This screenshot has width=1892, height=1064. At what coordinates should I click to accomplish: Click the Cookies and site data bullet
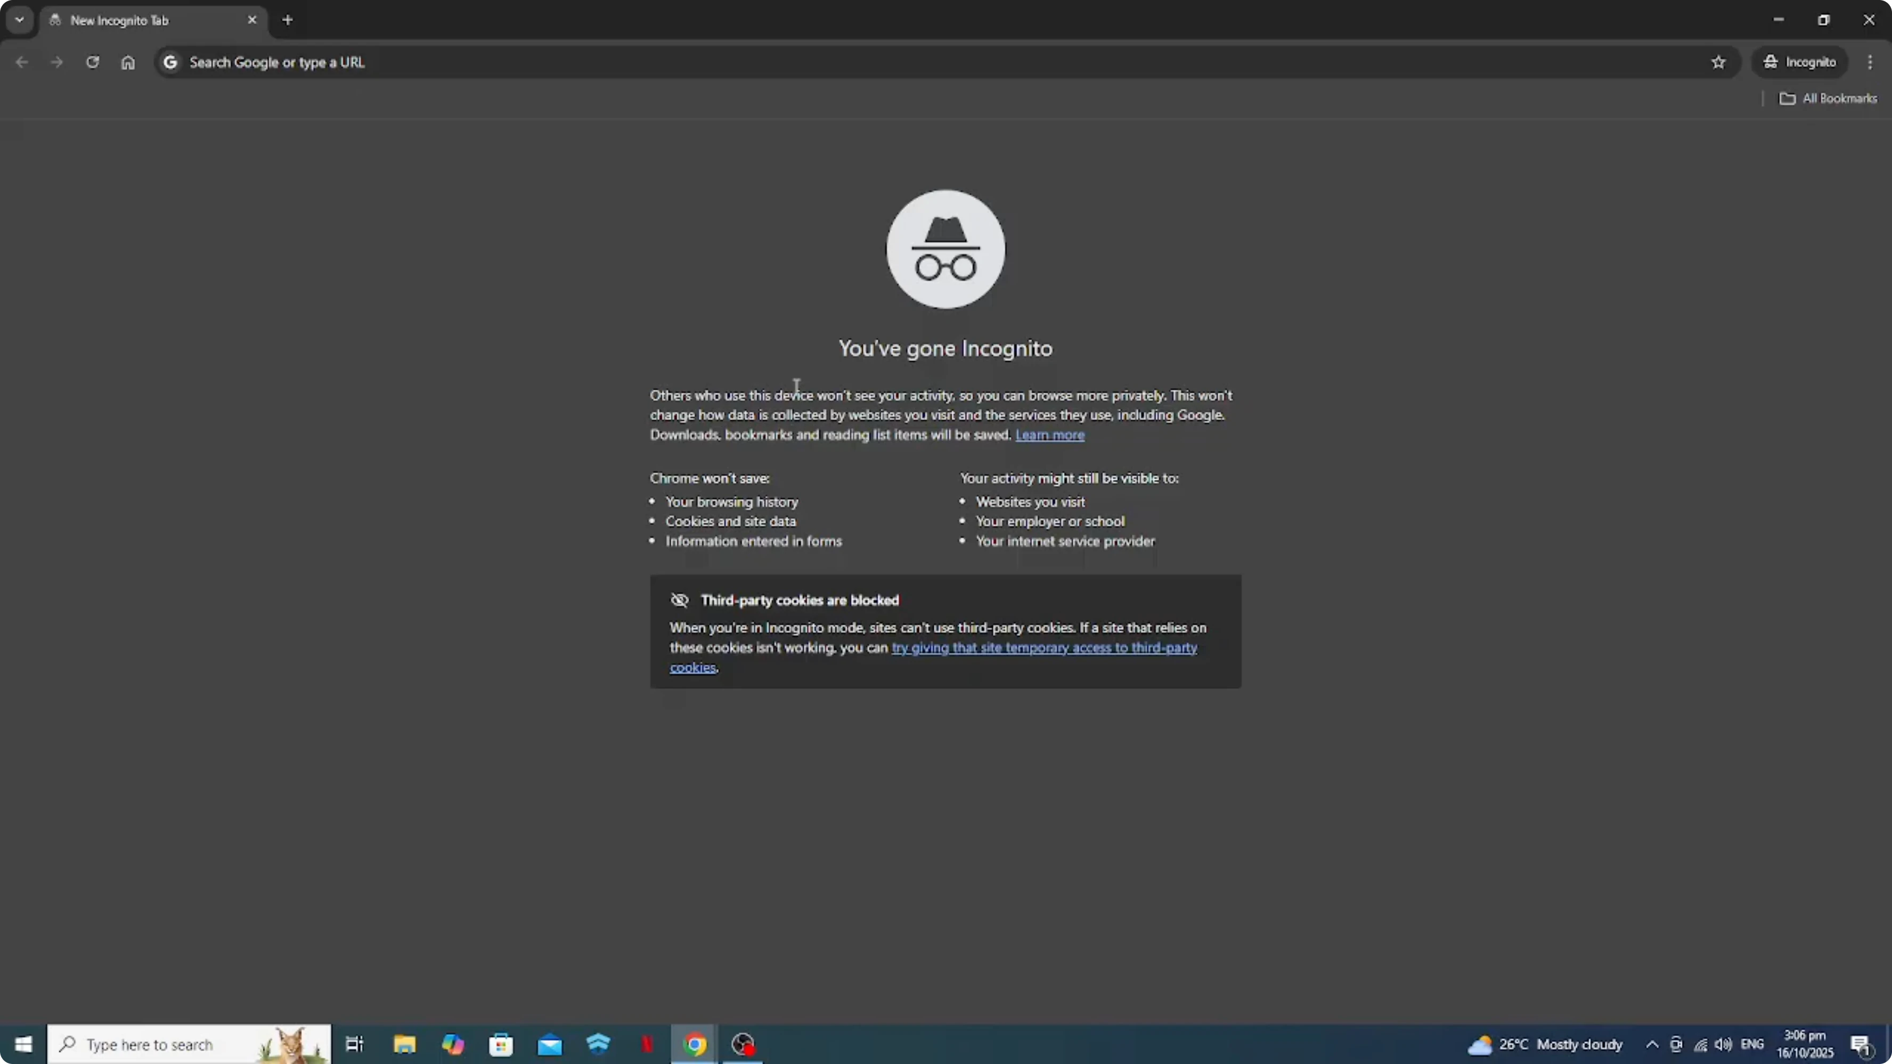[730, 521]
